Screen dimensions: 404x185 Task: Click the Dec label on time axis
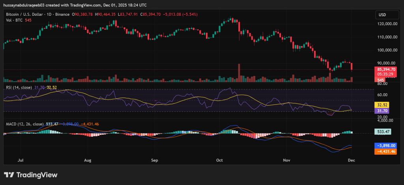pos(350,161)
